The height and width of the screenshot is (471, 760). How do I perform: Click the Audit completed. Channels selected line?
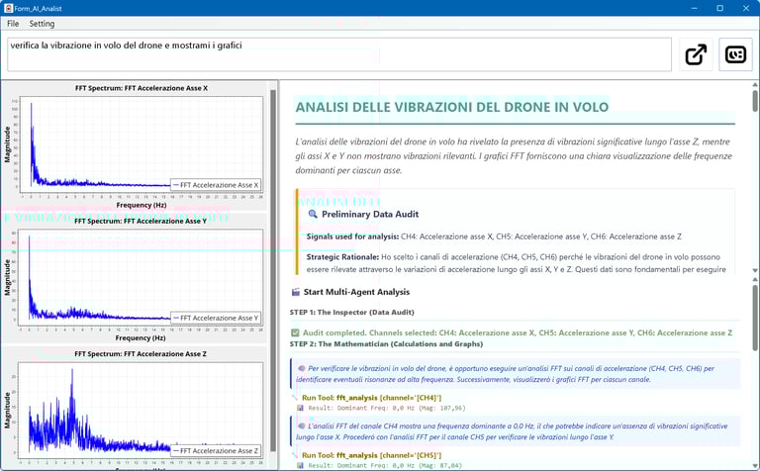click(518, 332)
